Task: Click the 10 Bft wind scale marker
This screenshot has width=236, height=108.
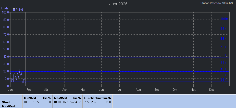Action: [x=224, y=19]
